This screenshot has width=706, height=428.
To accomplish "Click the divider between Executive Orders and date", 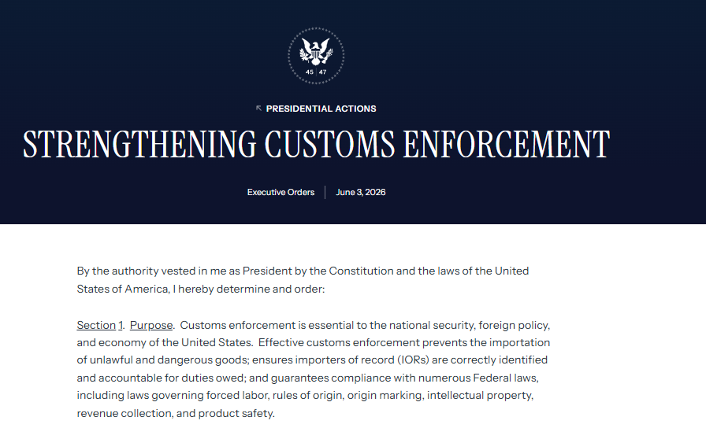I will (x=325, y=193).
